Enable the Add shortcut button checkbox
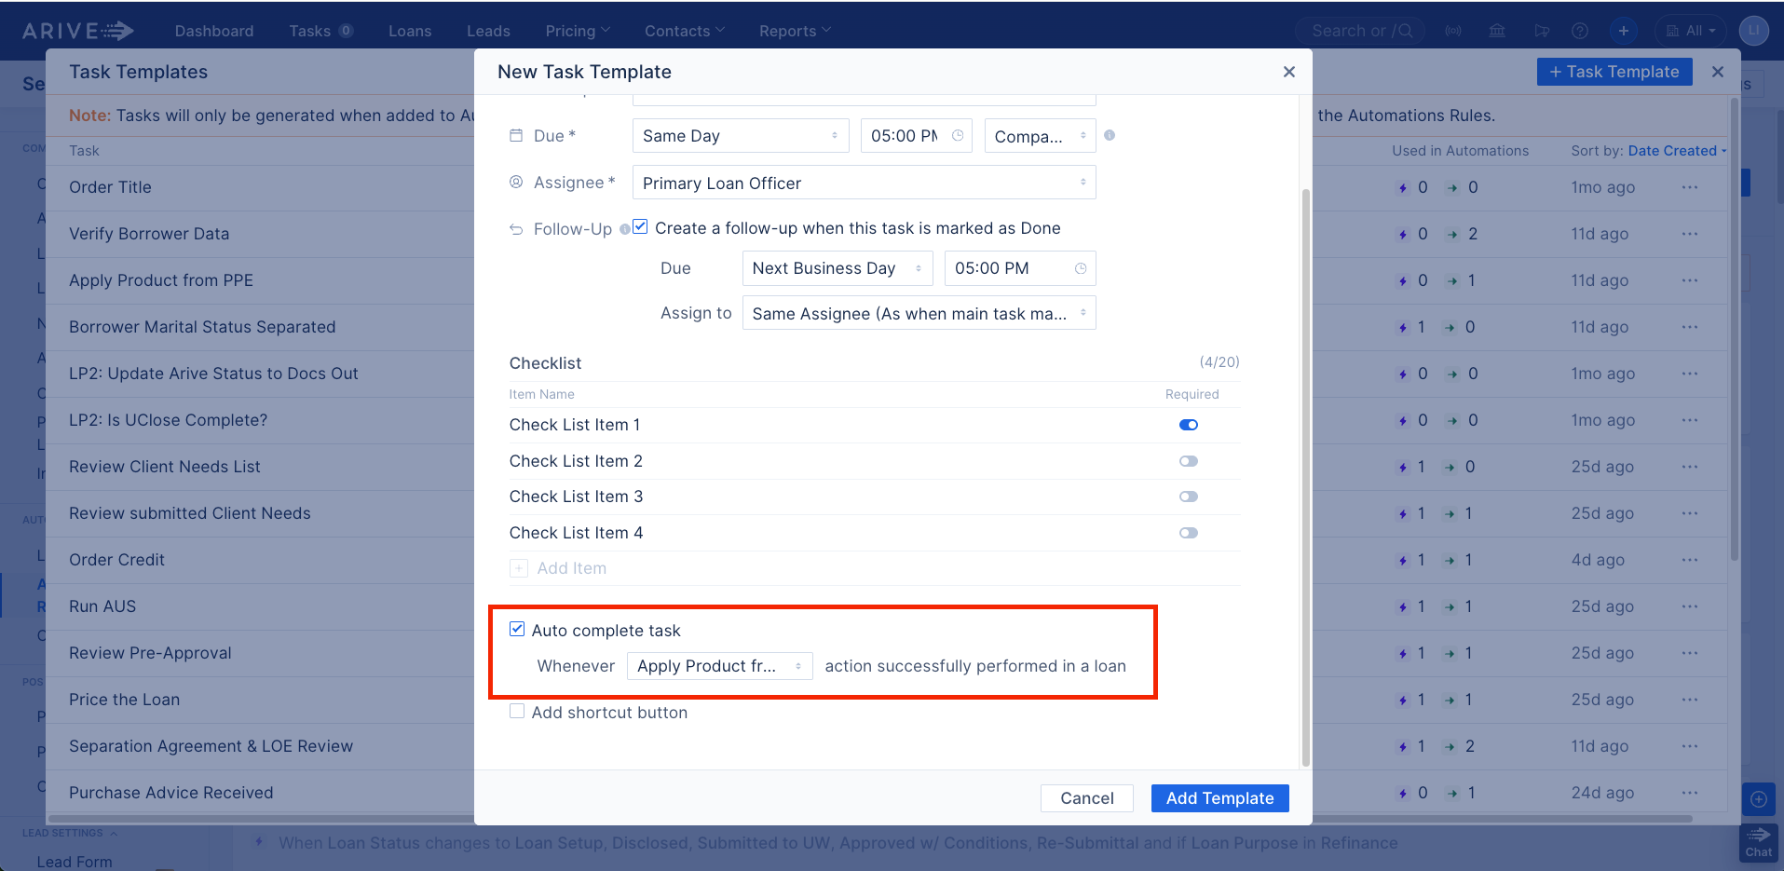 [x=517, y=711]
